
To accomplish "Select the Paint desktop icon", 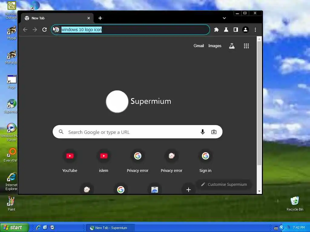I will (11, 204).
